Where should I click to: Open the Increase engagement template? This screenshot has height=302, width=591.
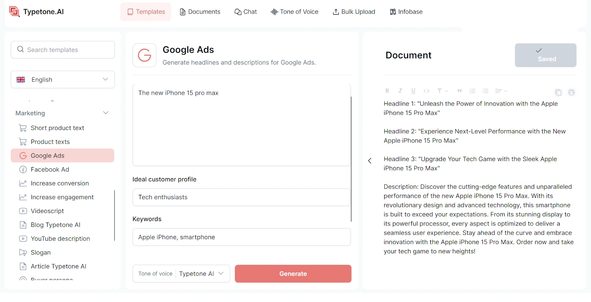(x=62, y=197)
